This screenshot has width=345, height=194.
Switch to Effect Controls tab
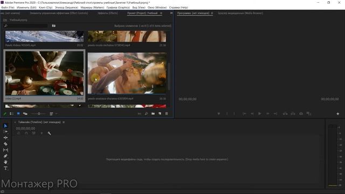click(59, 13)
